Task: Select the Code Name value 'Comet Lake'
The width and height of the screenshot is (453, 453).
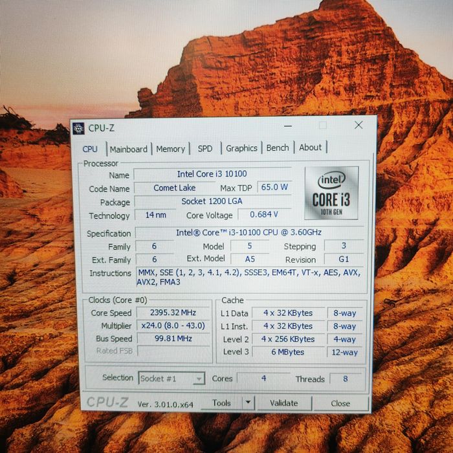Action: click(x=175, y=188)
